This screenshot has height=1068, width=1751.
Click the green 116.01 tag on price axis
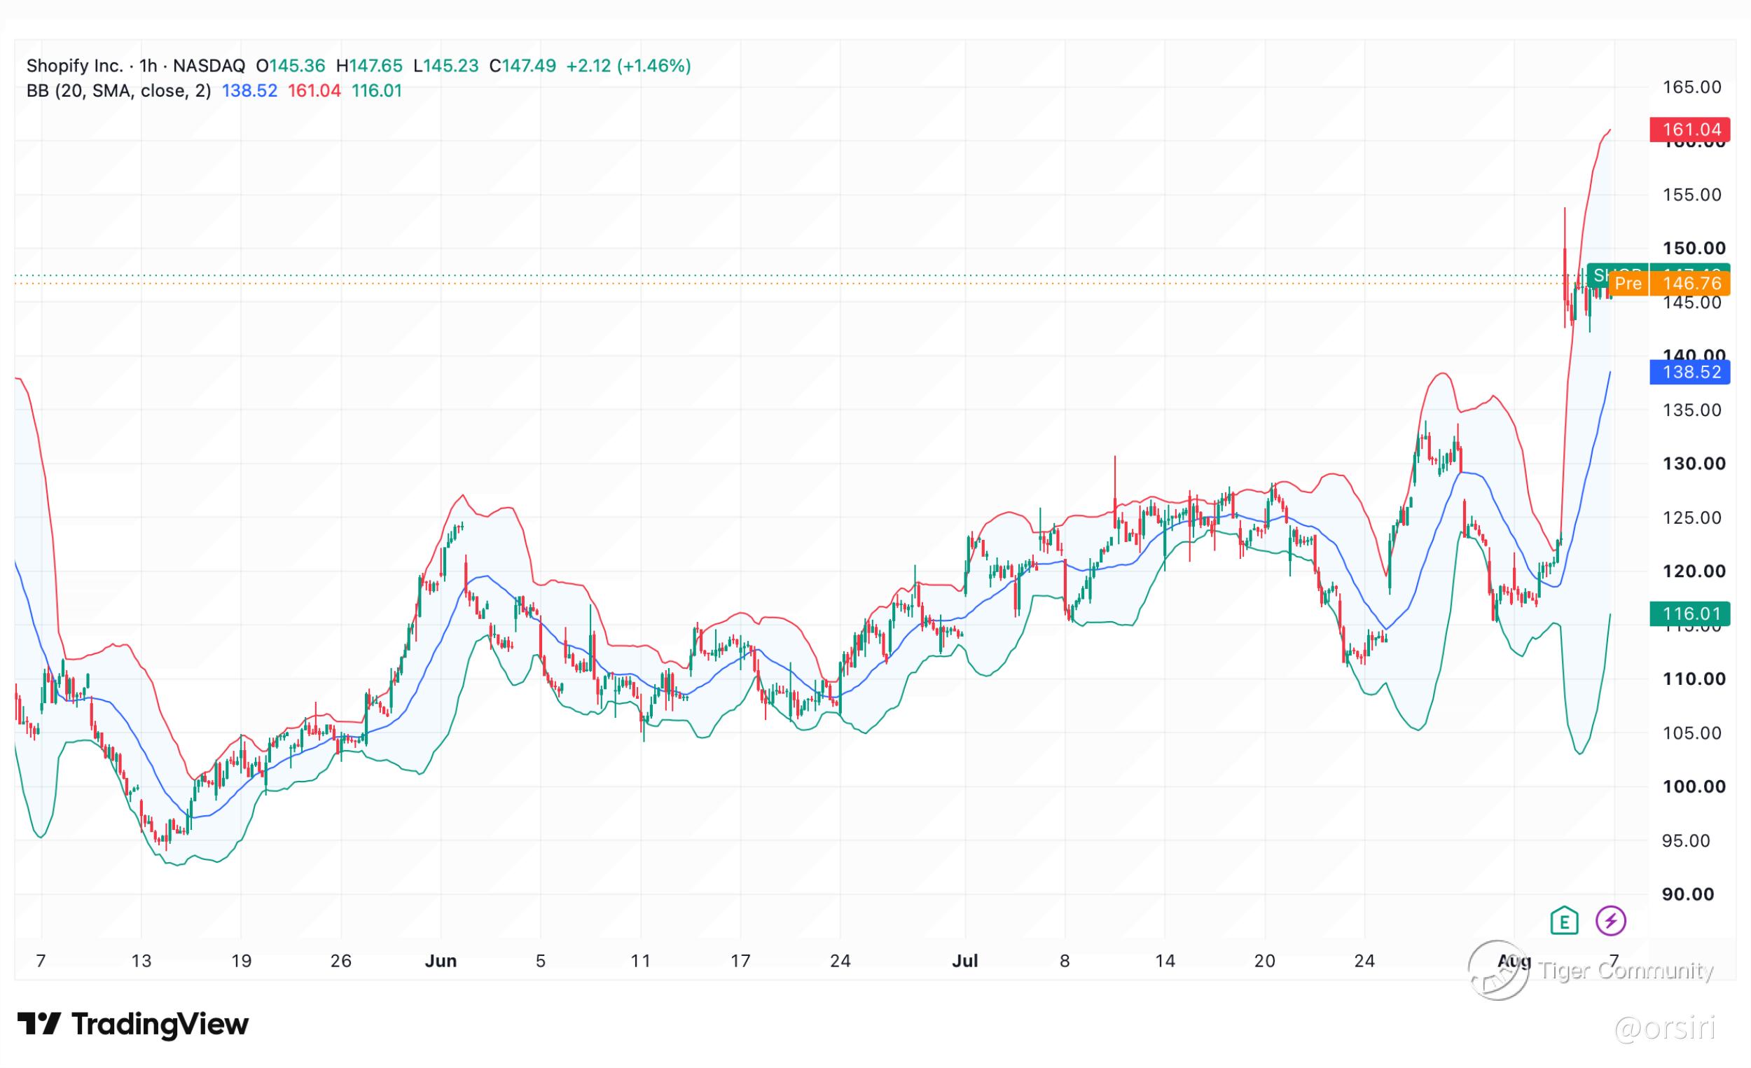[x=1690, y=613]
